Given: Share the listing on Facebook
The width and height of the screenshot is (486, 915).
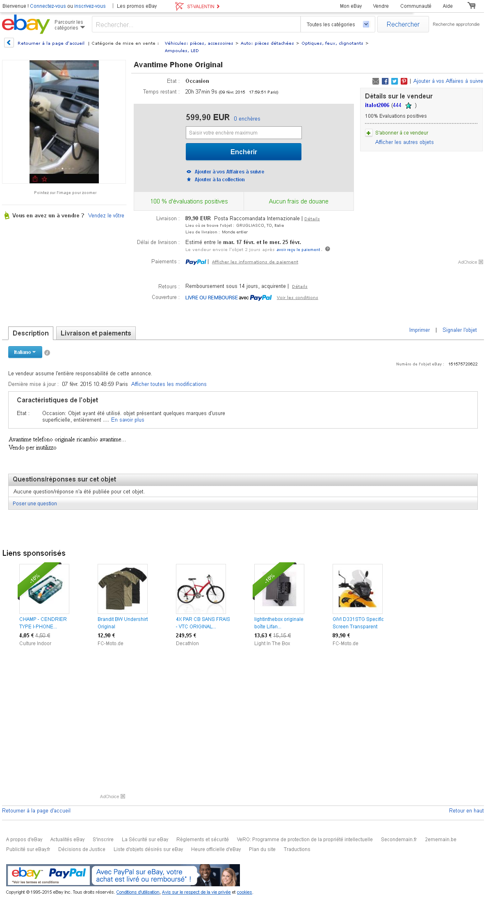Looking at the screenshot, I should tap(385, 81).
